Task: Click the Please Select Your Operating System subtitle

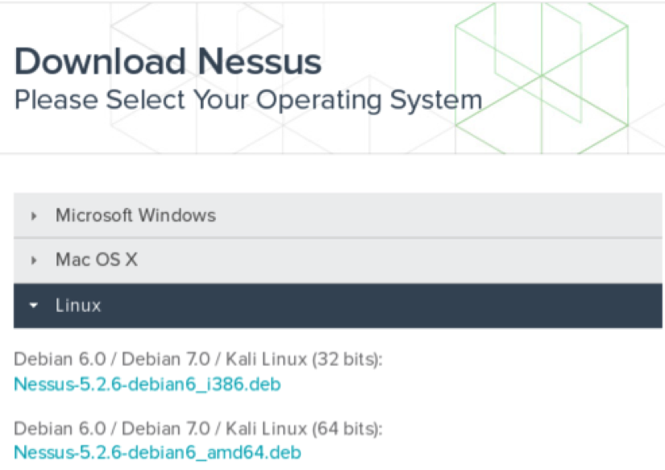Action: [x=248, y=101]
